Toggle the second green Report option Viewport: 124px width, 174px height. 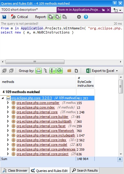click(x=58, y=17)
